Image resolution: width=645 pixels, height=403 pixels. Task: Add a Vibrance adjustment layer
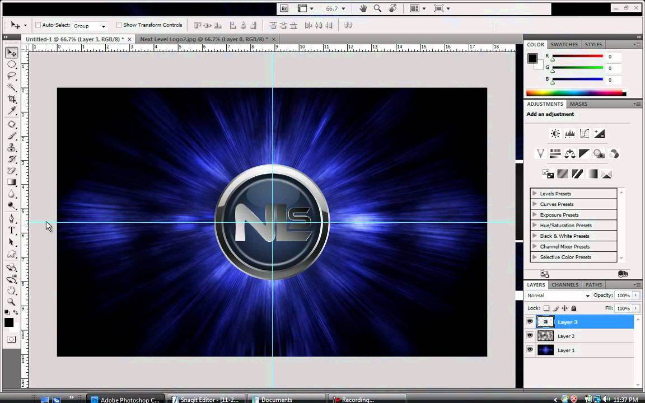pos(540,154)
